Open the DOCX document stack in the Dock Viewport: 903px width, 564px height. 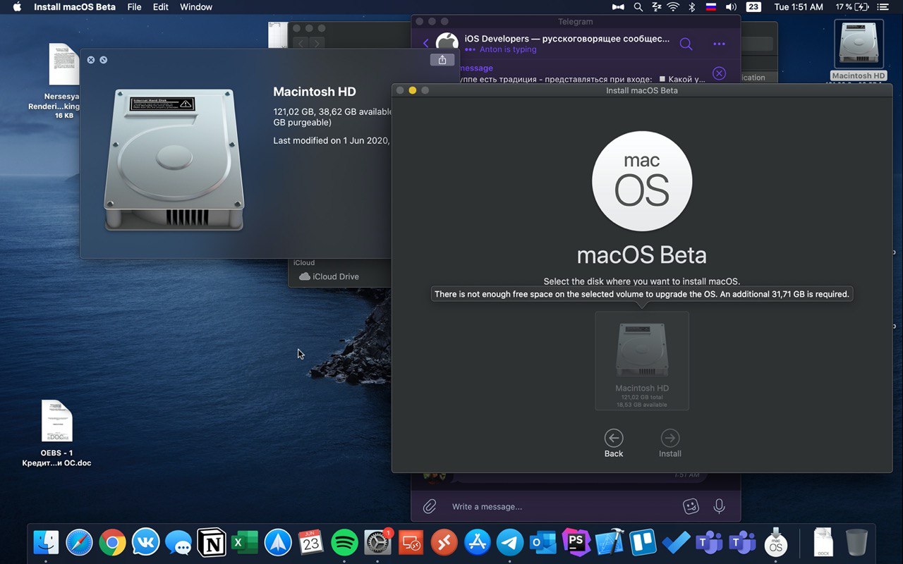point(823,542)
